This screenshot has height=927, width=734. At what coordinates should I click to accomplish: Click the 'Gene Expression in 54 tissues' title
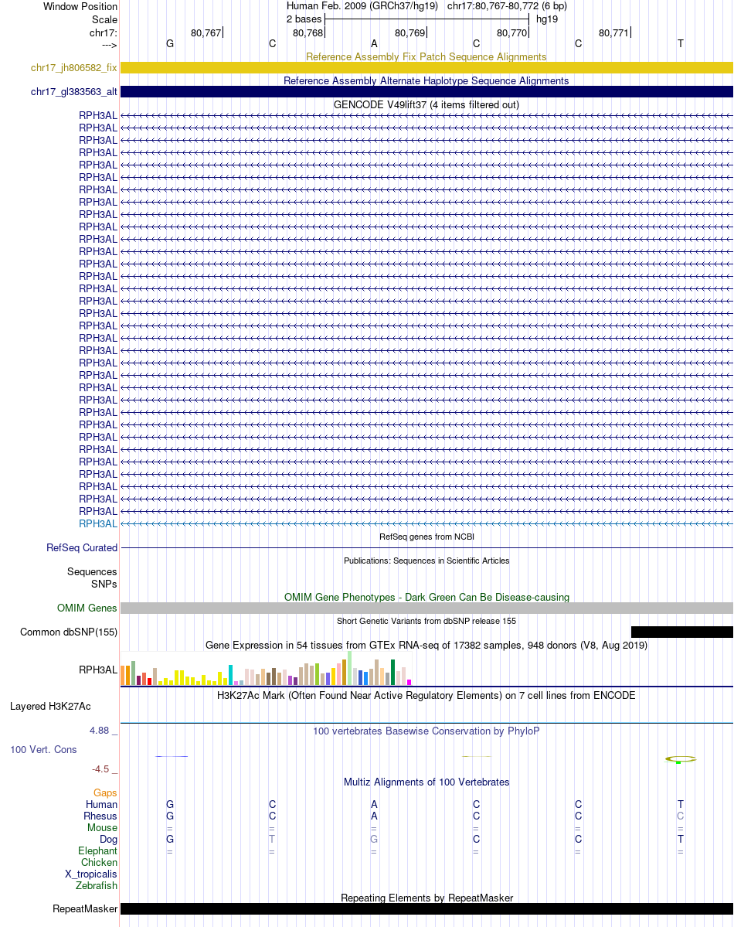click(x=426, y=645)
